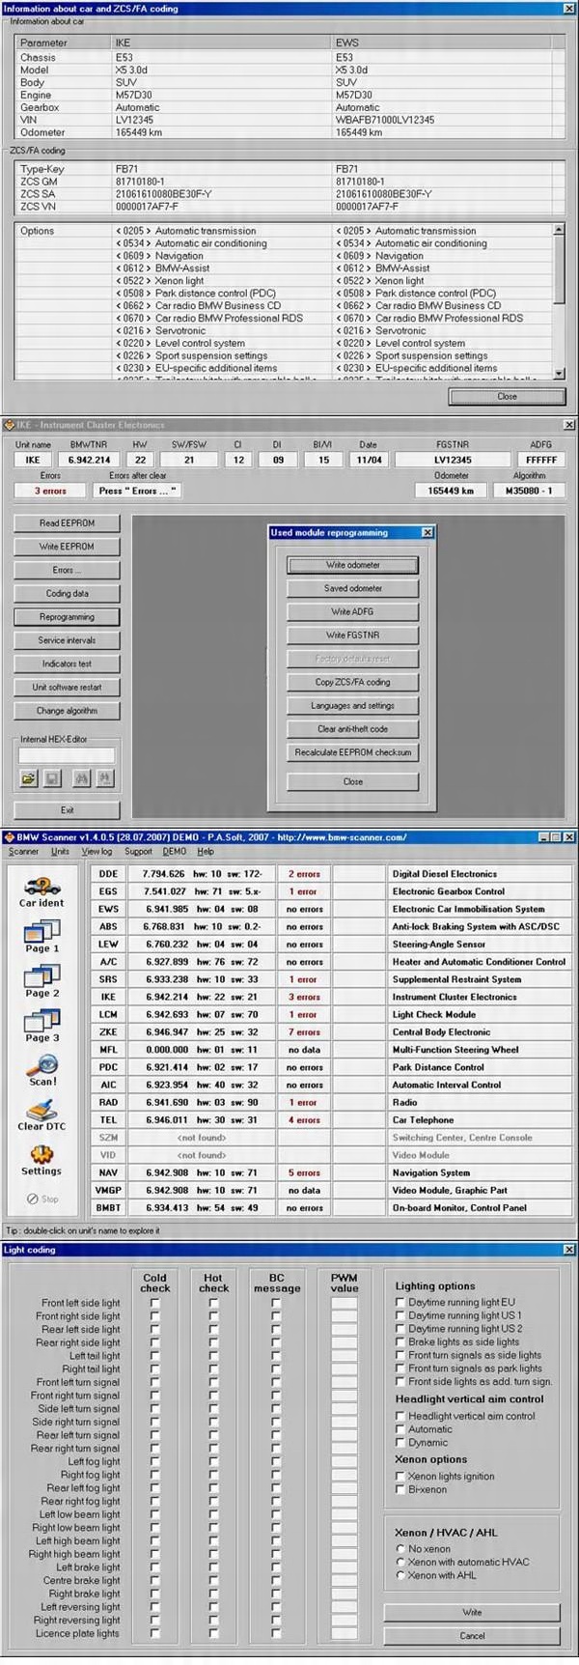Click Exit in the IKE window
The width and height of the screenshot is (579, 1665).
(67, 810)
